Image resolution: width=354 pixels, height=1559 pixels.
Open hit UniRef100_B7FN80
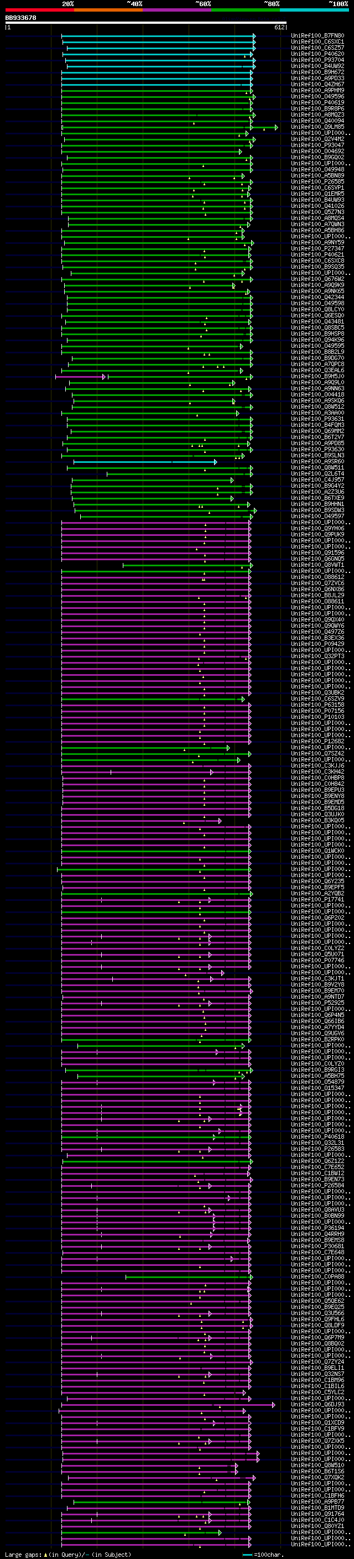coord(317,37)
